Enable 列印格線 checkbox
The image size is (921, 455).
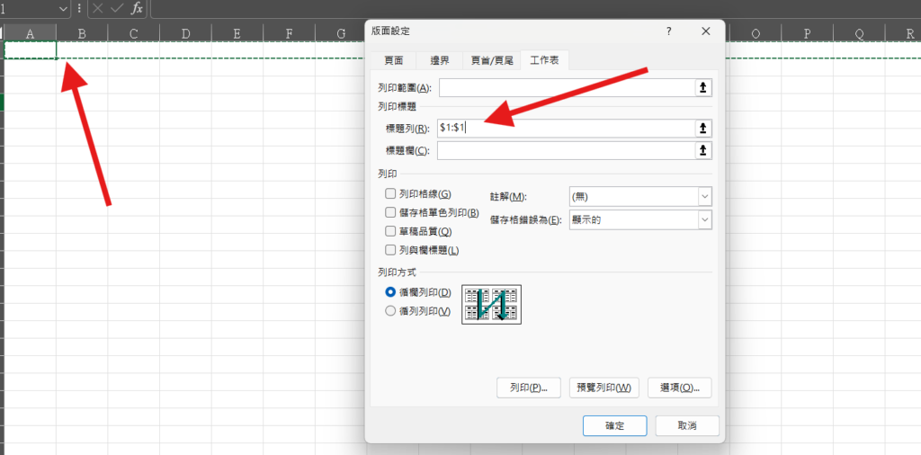[390, 194]
